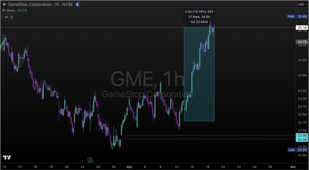Open the USD currency dropdown
The width and height of the screenshot is (309, 170).
pos(302,4)
